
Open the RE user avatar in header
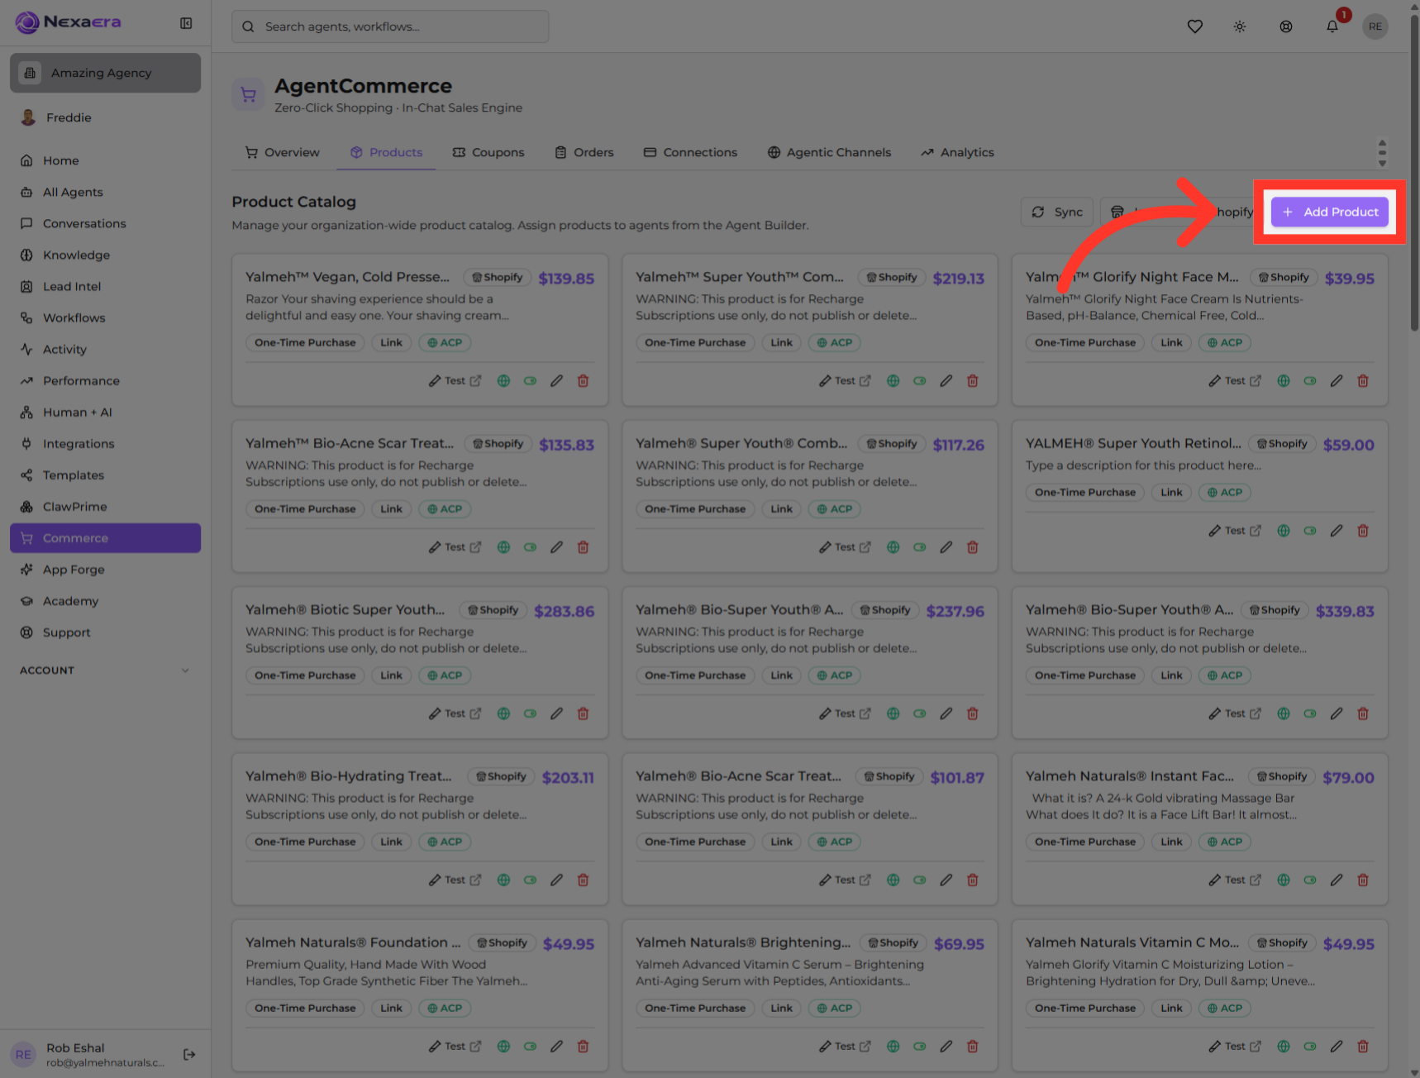(x=1375, y=26)
